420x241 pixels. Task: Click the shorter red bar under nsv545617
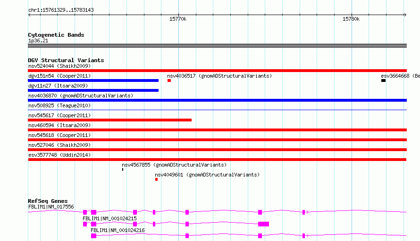click(x=110, y=120)
